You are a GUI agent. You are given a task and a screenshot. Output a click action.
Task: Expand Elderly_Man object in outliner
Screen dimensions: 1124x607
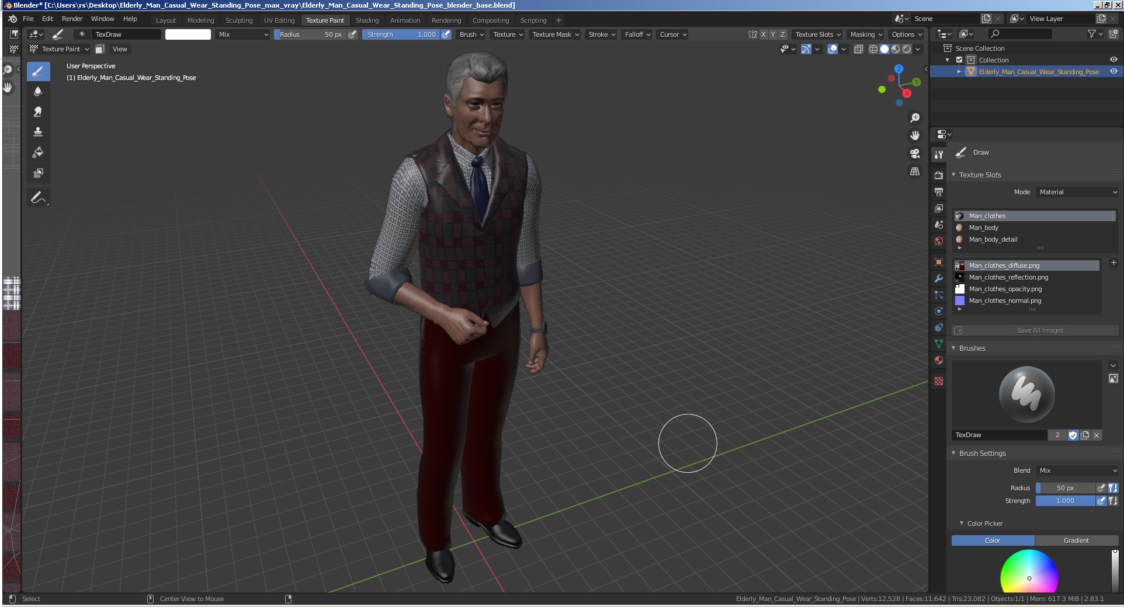point(959,72)
